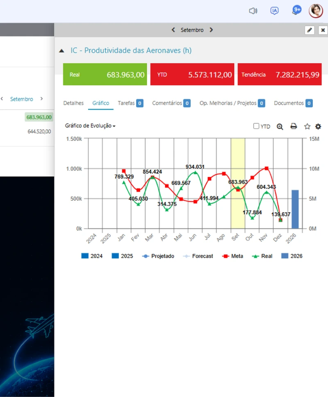
Task: Open chart settings gear icon
Action: [318, 126]
